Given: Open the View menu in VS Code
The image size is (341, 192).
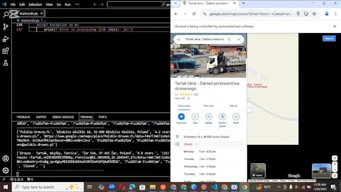Looking at the screenshot, I should pos(49,5).
